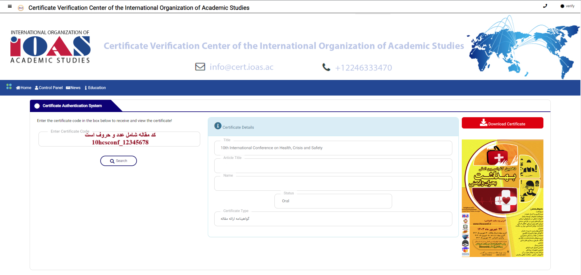
Task: Click the Certificate Type field
Action: (333, 219)
